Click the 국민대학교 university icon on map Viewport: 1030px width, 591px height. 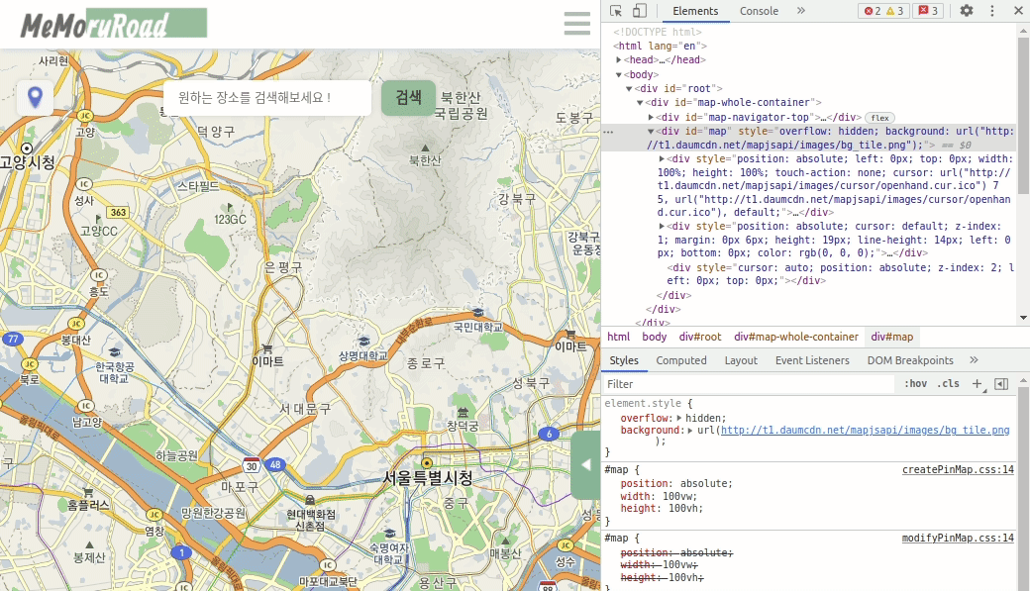coord(478,313)
